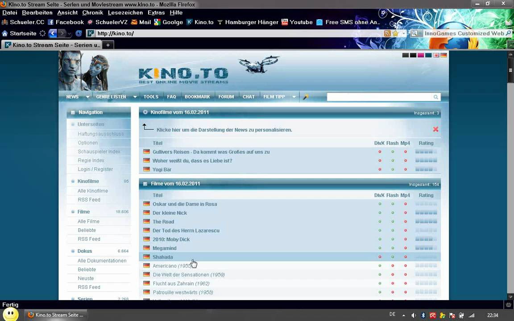Screen dimensions: 514x321
Task: Open the Bearbeiten menu
Action: [x=37, y=13]
